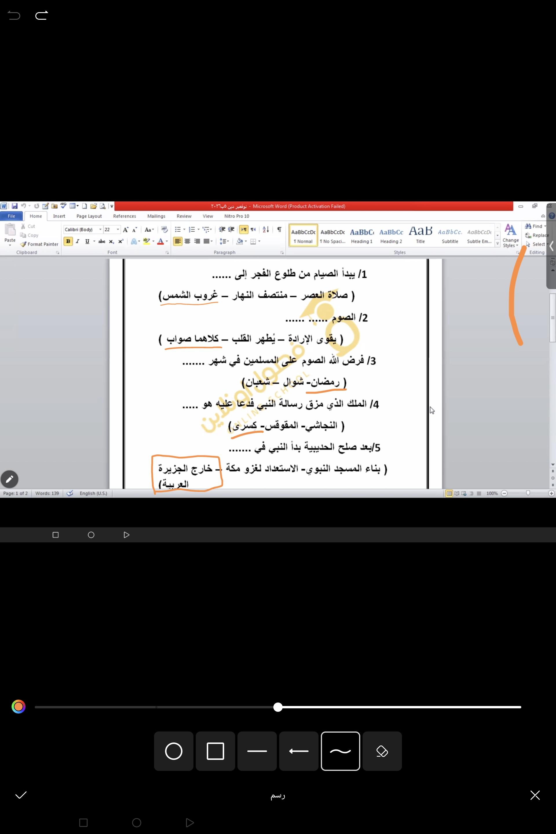Toggle Underline formatting in Word ribbon

click(x=87, y=241)
